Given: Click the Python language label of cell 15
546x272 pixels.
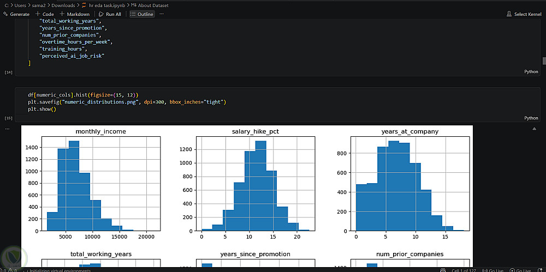Looking at the screenshot, I should point(531,118).
